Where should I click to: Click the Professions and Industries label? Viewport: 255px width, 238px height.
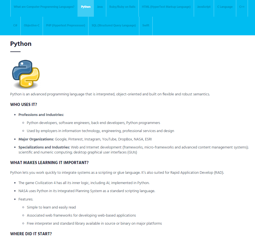41,115
